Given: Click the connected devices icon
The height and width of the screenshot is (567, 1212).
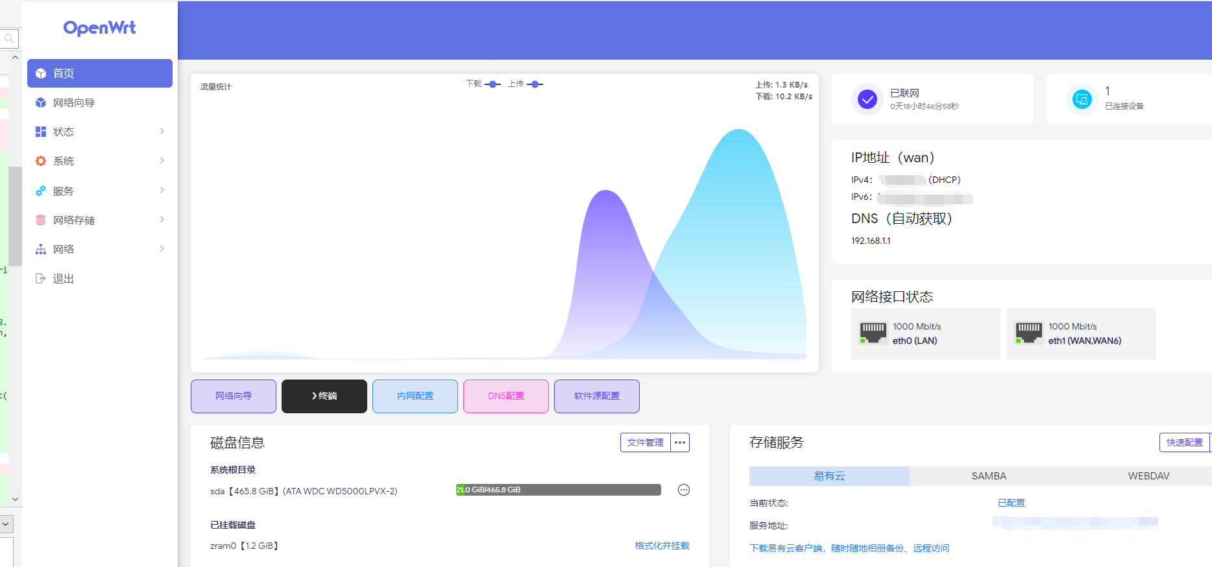Looking at the screenshot, I should [1082, 99].
